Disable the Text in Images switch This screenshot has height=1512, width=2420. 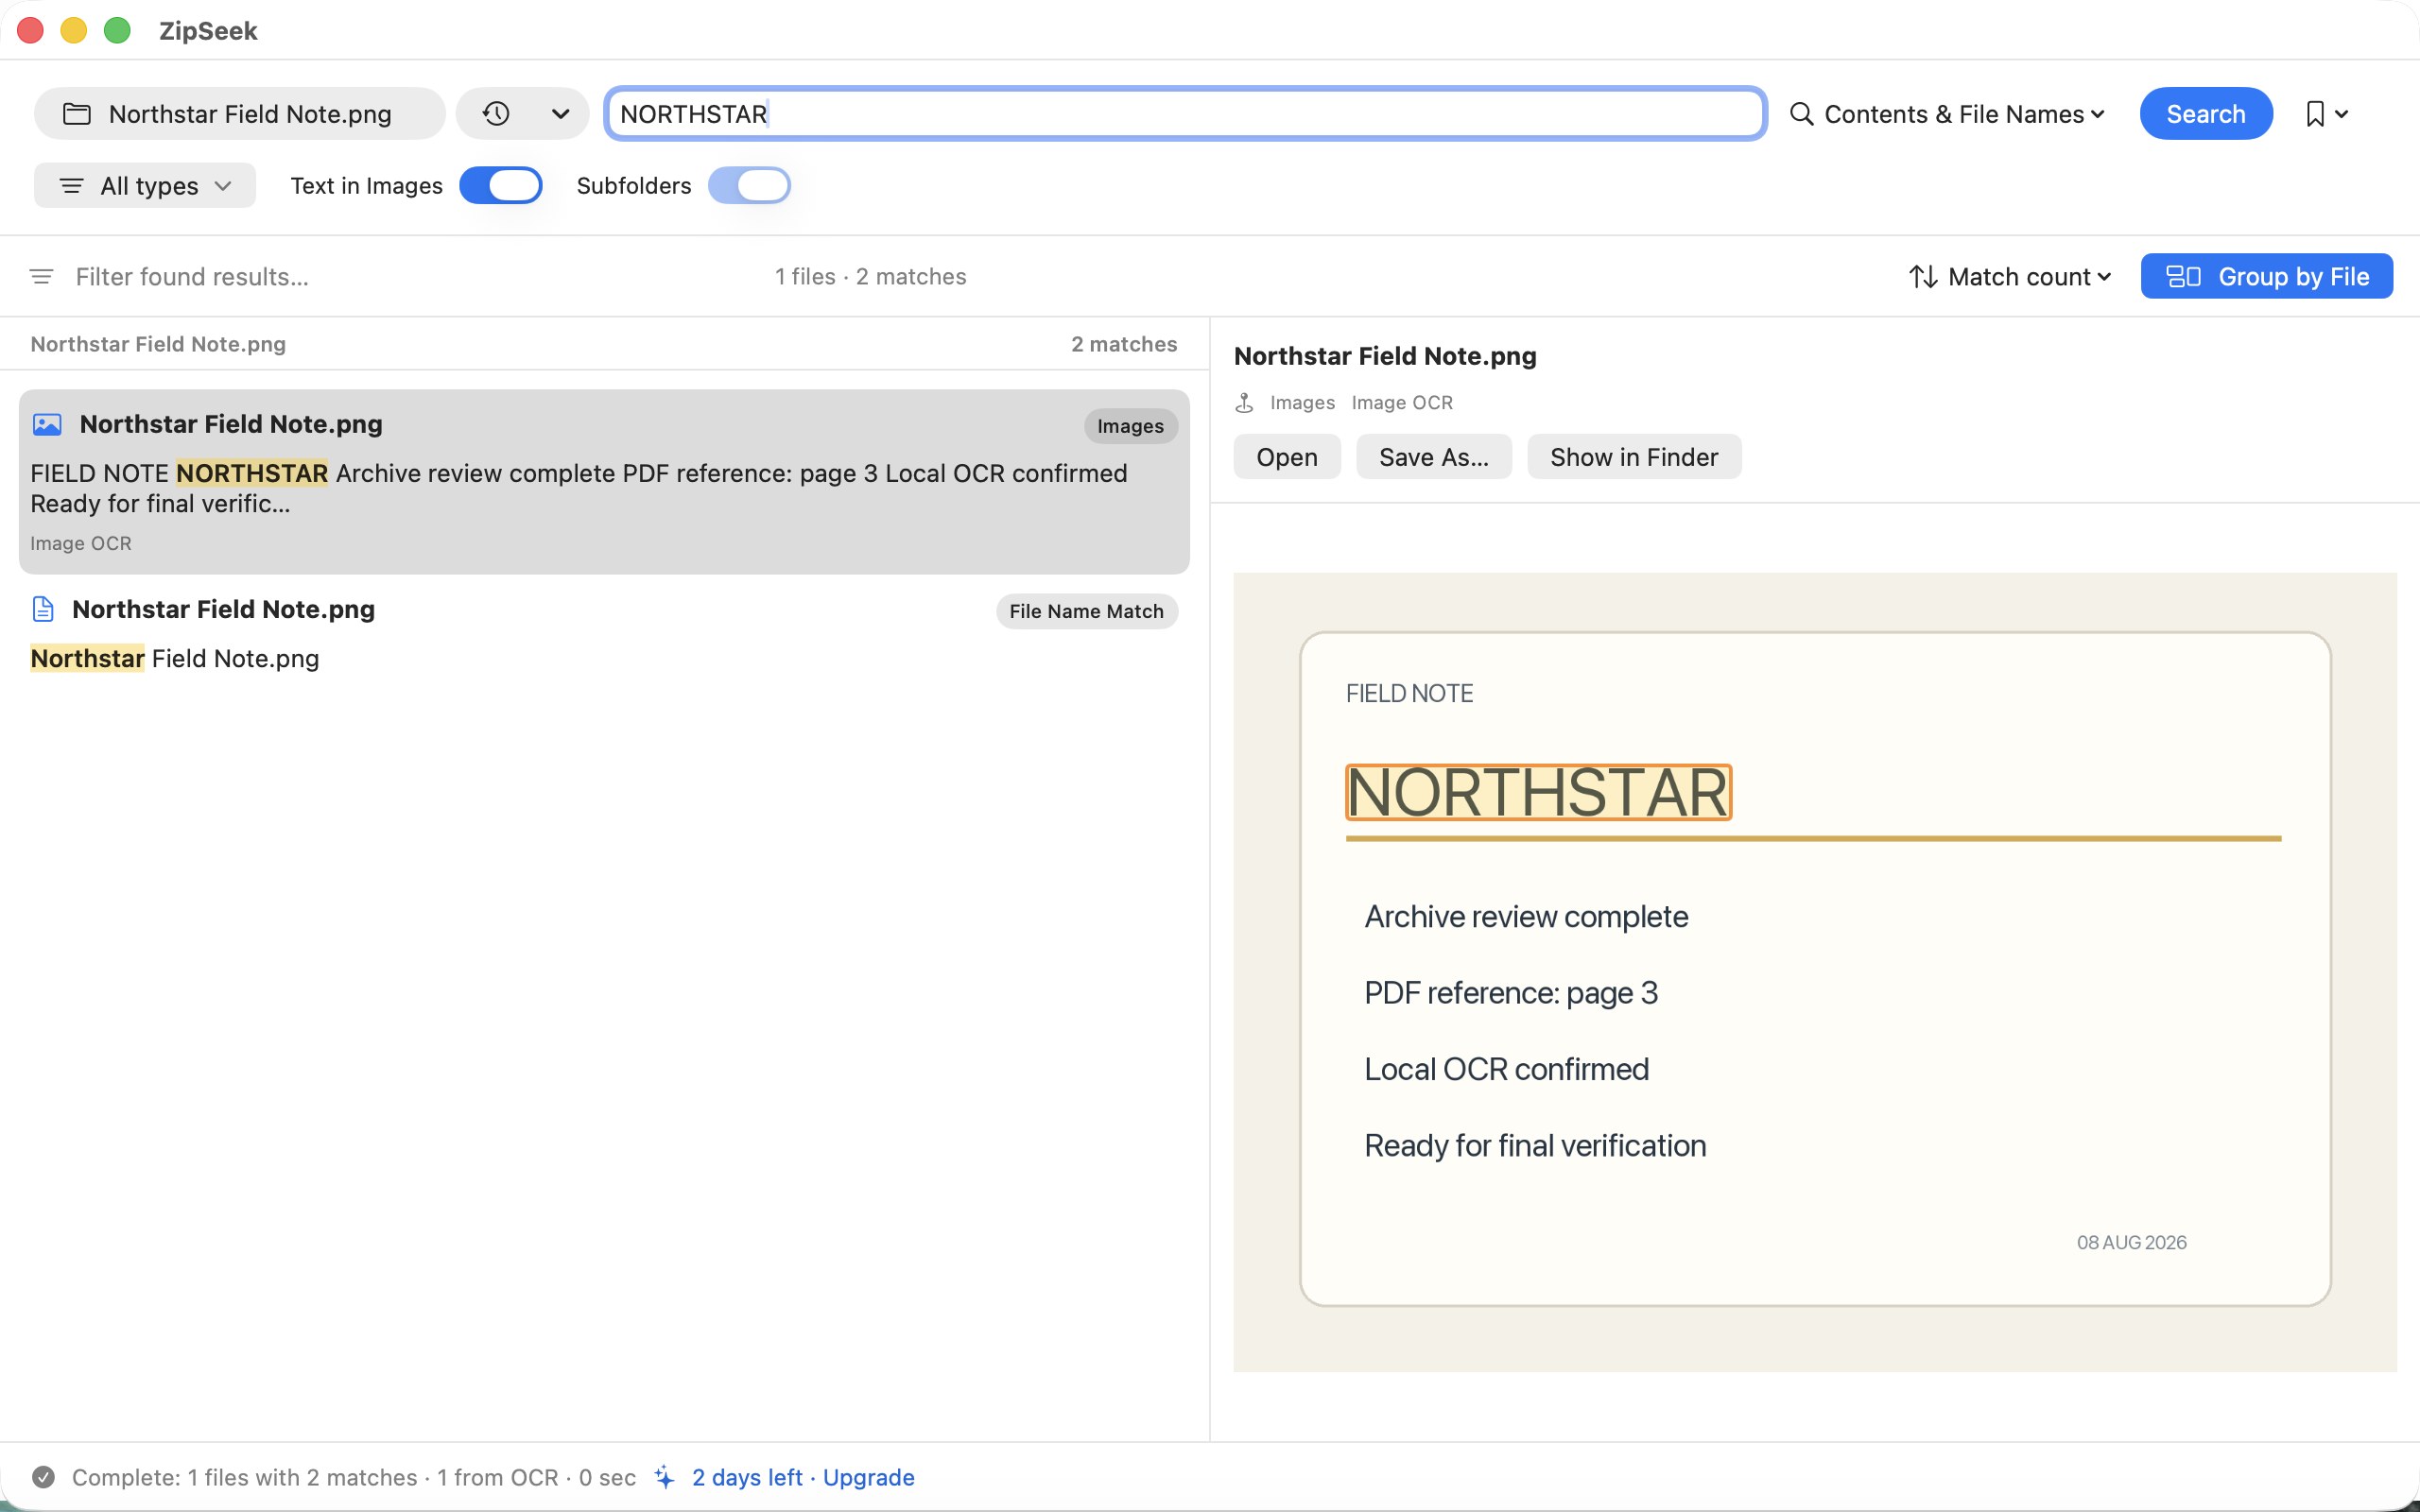(x=501, y=185)
